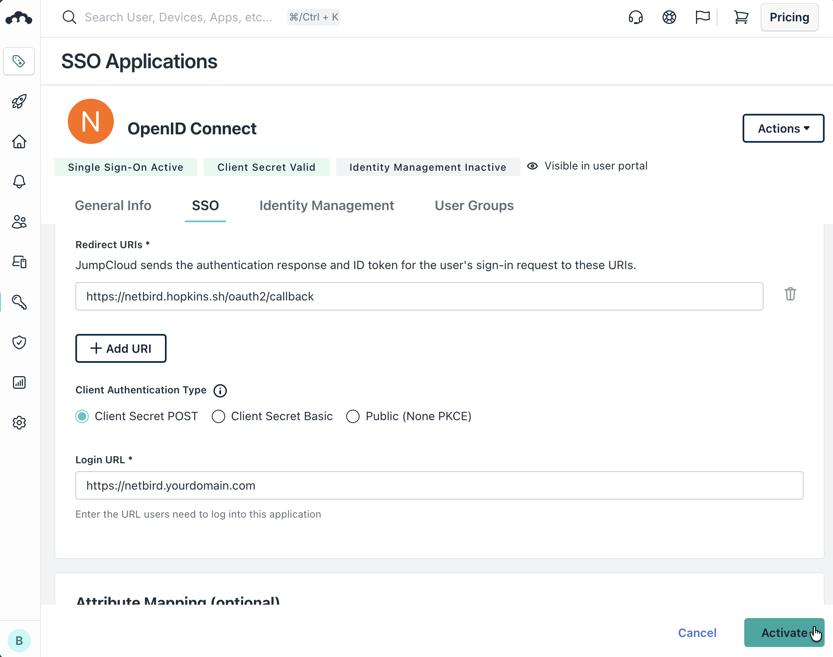Open the Actions dropdown
Screen dimensions: 833x657
(783, 128)
